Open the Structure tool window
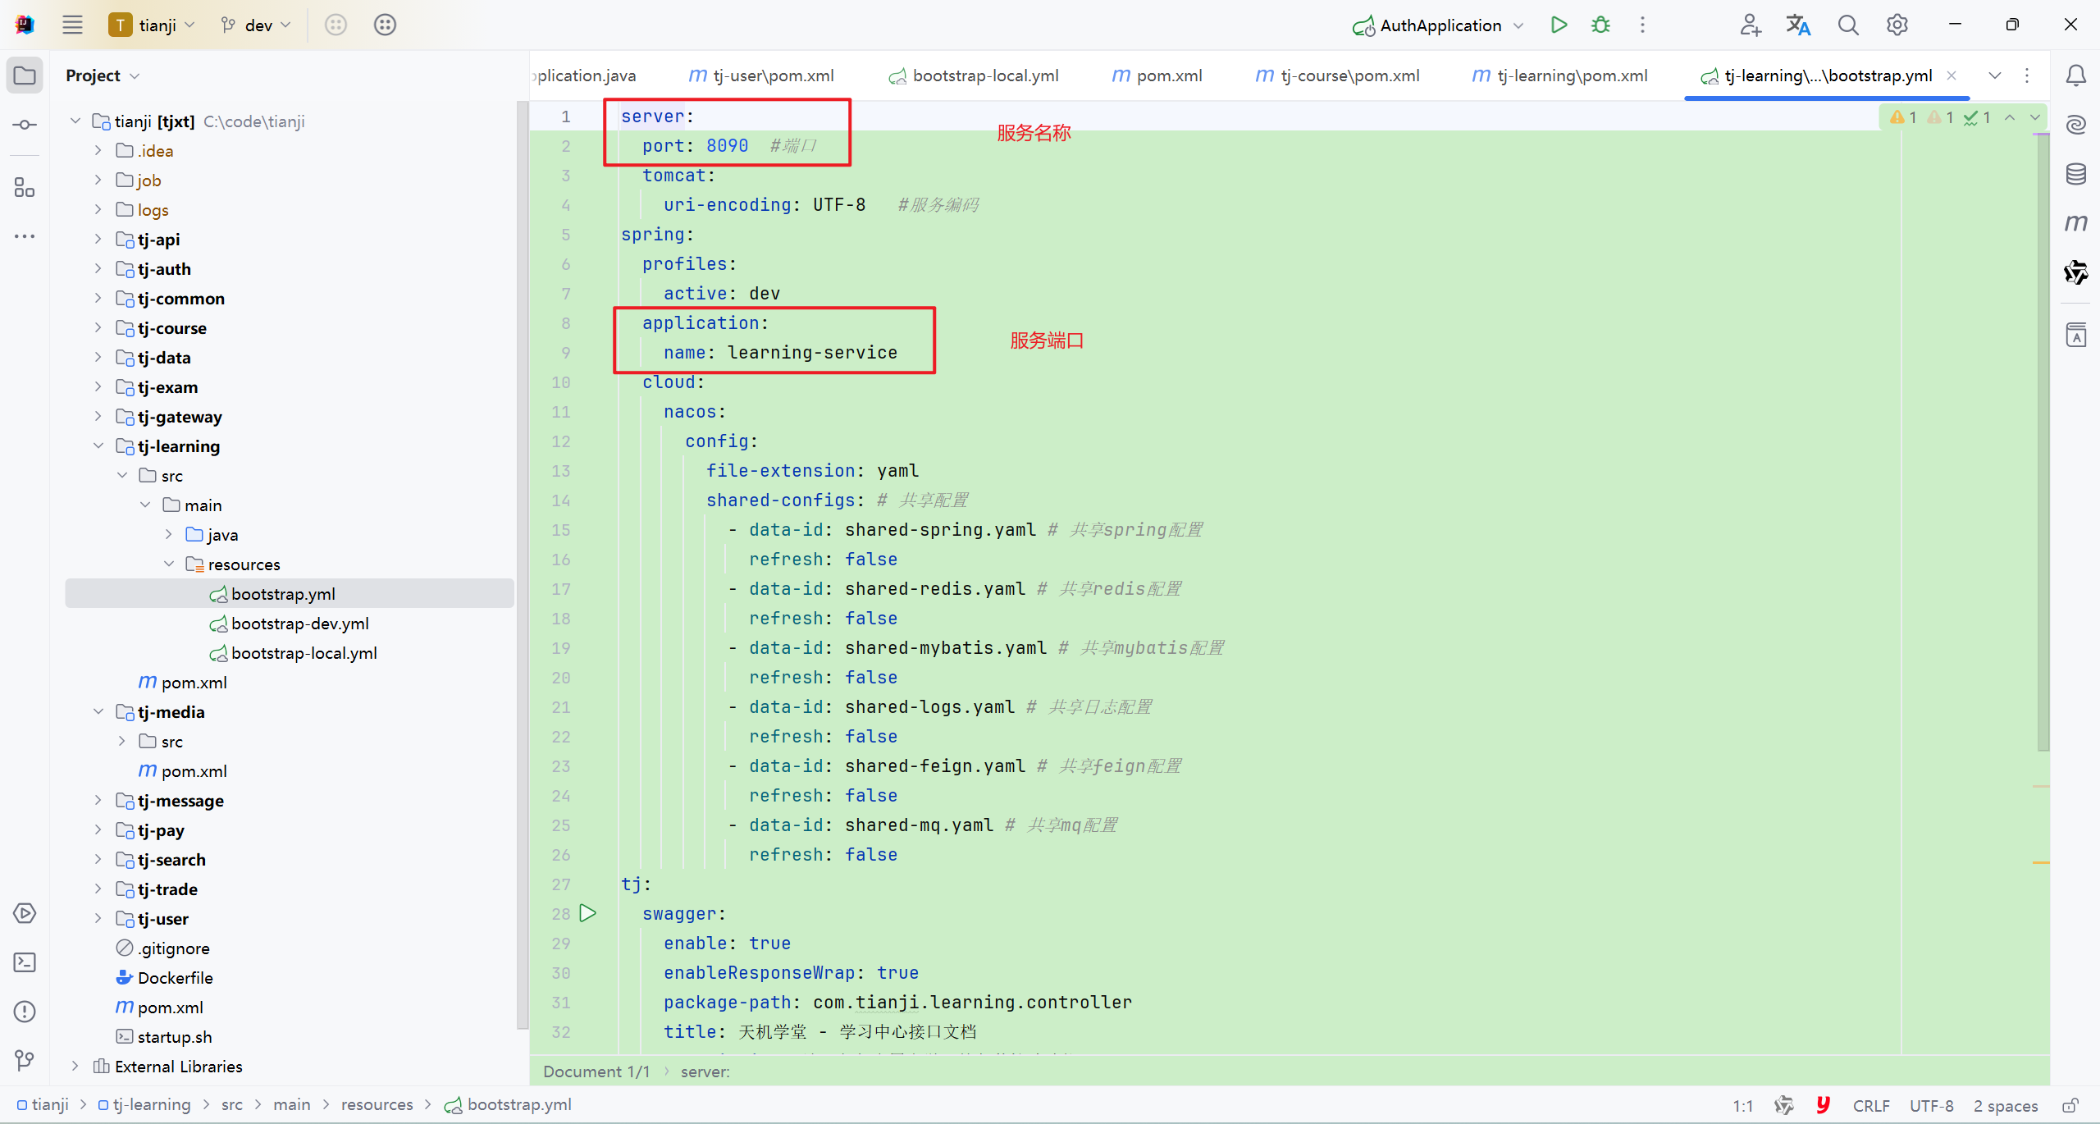 click(25, 188)
